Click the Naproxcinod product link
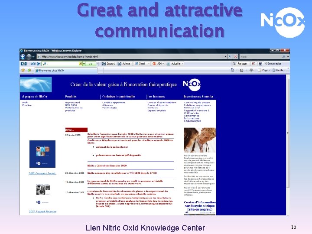This screenshot has height=234, width=312. click(x=72, y=102)
